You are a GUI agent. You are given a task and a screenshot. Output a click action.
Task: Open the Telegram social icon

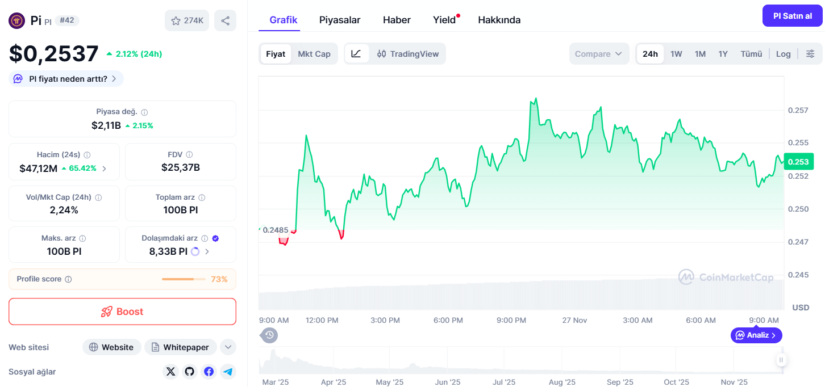pos(228,372)
